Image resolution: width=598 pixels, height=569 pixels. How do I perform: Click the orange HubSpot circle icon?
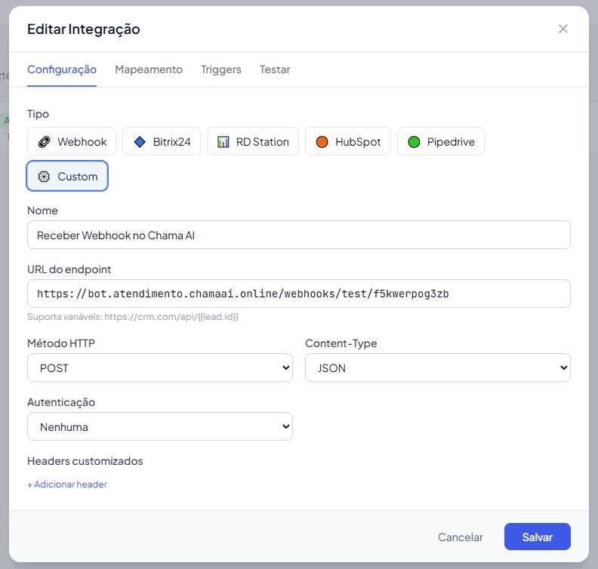(322, 142)
